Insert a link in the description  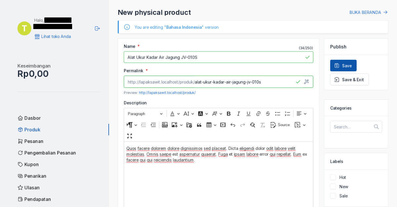click(258, 114)
